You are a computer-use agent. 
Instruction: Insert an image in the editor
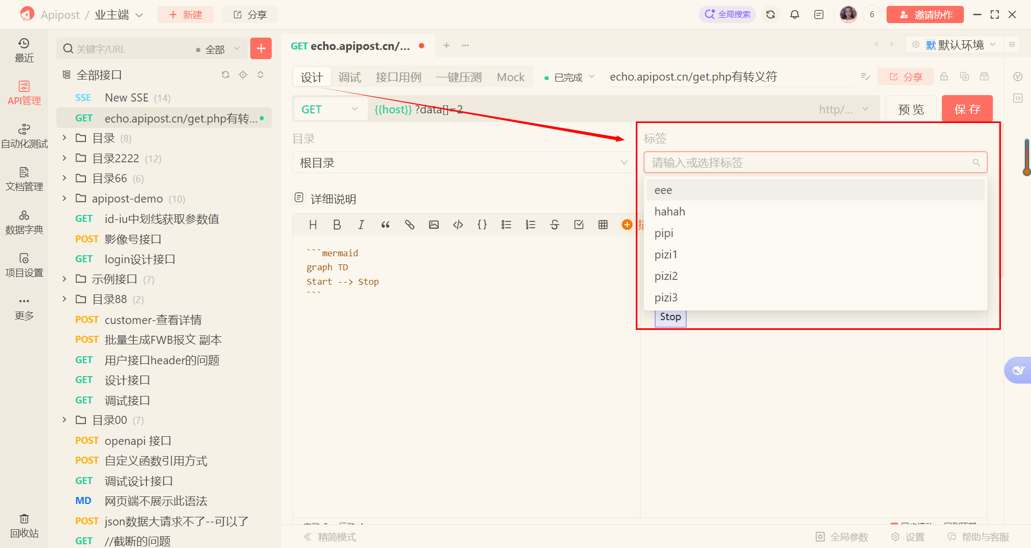point(434,225)
